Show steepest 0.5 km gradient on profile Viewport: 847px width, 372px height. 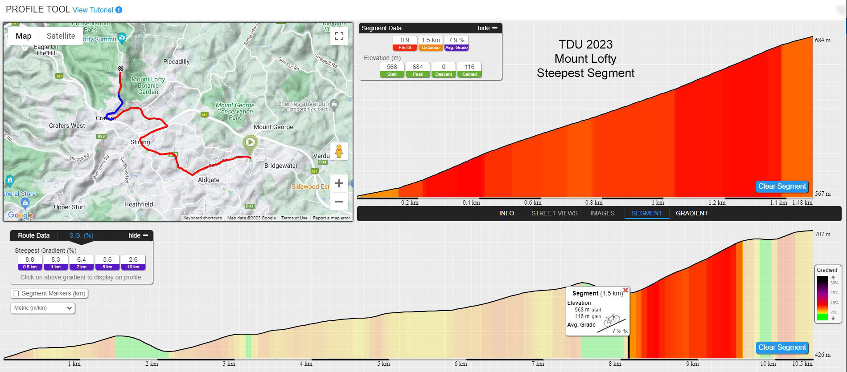click(x=30, y=263)
